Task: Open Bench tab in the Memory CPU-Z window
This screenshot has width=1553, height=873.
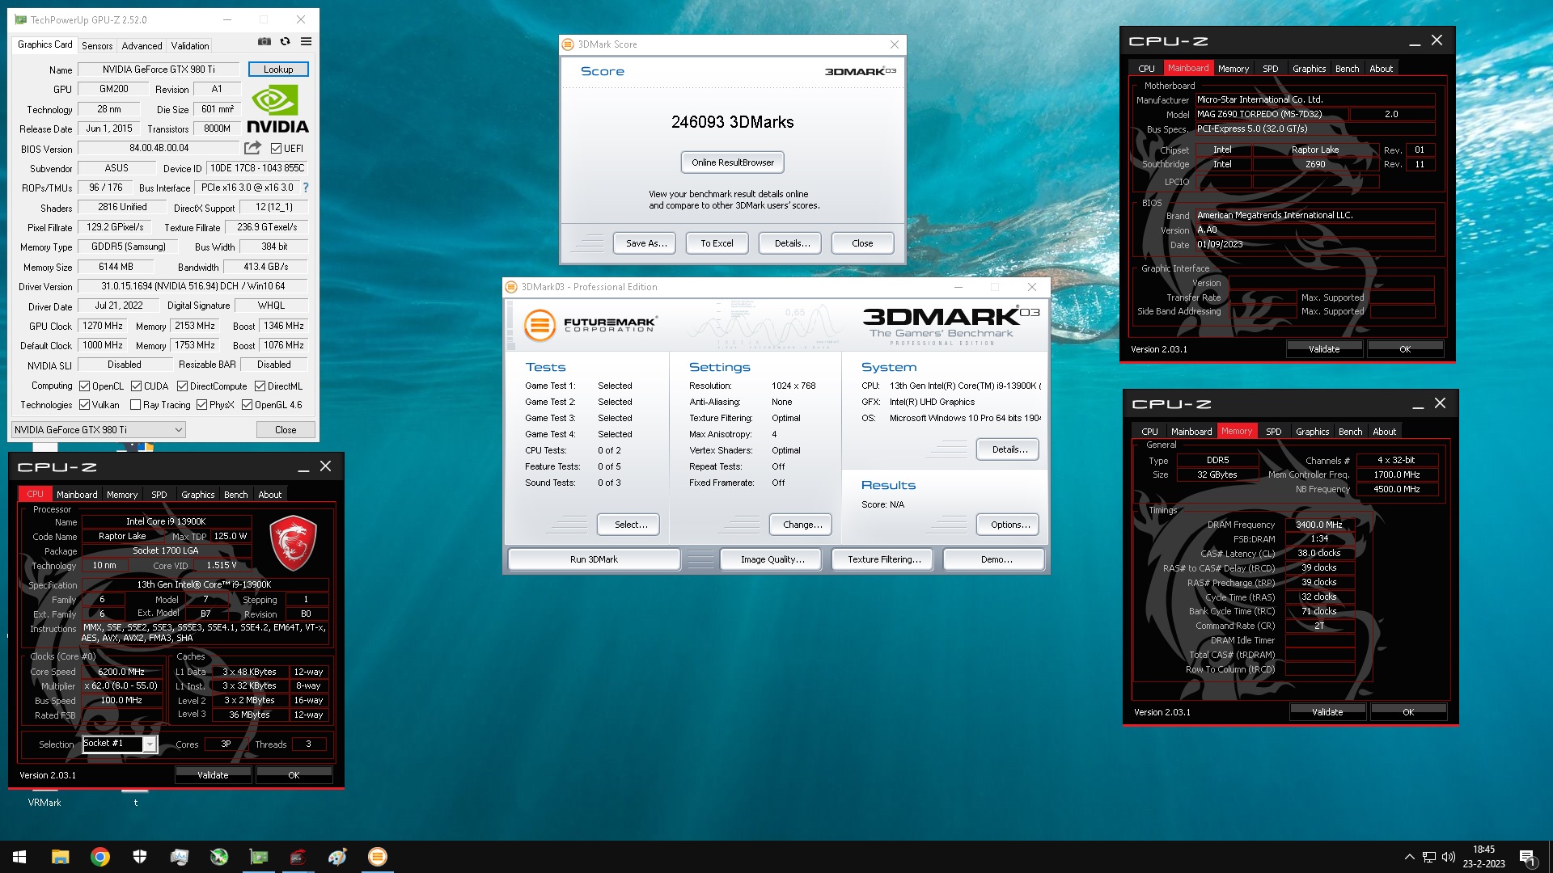Action: 1350,432
